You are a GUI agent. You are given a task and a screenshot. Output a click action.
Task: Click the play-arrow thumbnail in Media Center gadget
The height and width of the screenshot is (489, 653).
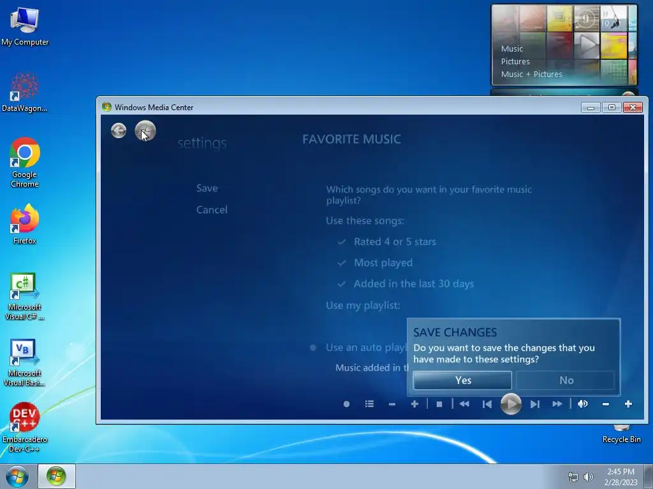[587, 45]
